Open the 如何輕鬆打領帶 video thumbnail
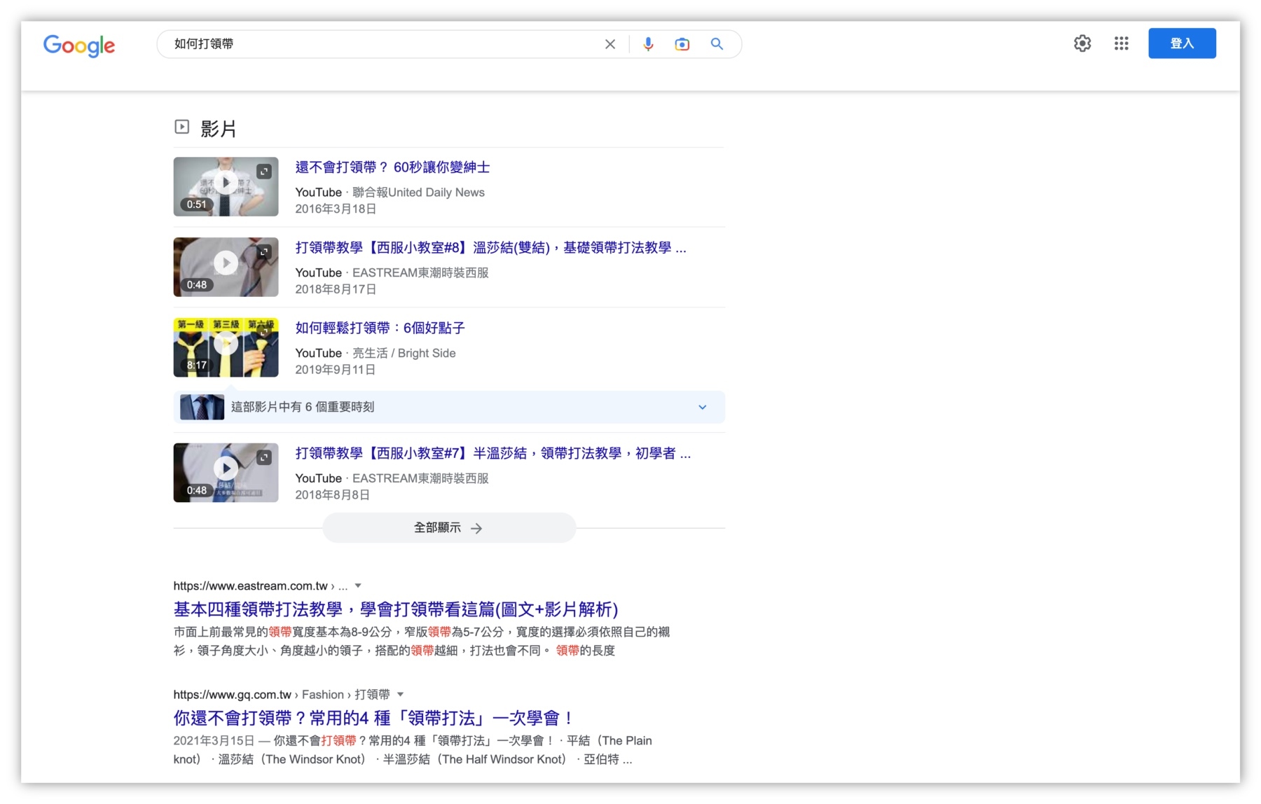This screenshot has width=1261, height=804. click(x=226, y=347)
